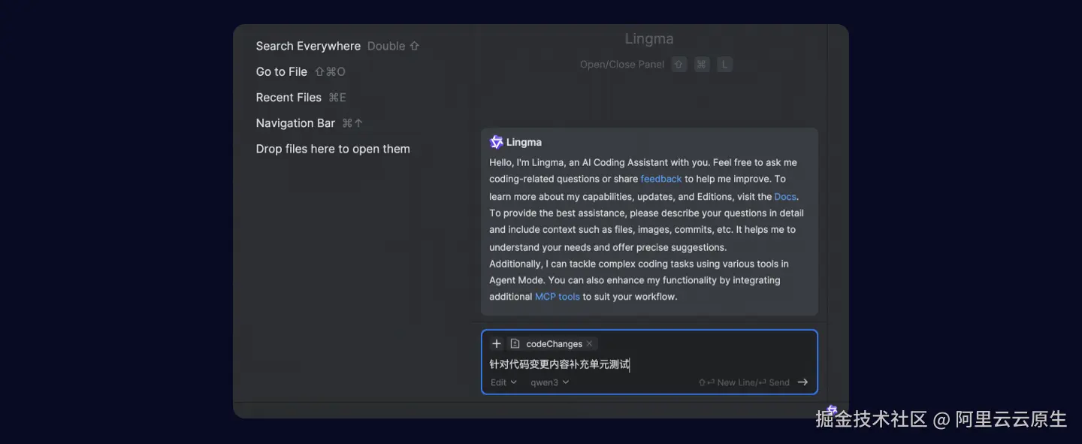Click the codeChanges context chip
1082x444 pixels.
coord(552,343)
